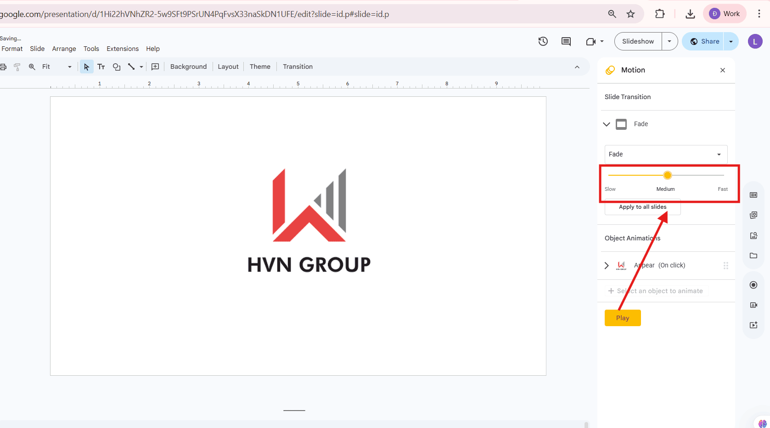Choose the select arrow cursor tool
Viewport: 770px width, 428px height.
(86, 67)
